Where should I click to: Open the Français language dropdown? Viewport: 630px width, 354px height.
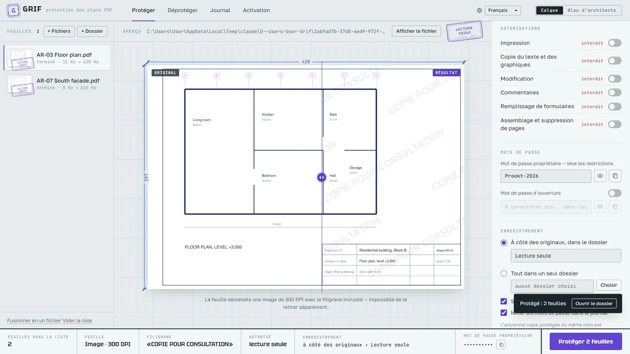503,10
